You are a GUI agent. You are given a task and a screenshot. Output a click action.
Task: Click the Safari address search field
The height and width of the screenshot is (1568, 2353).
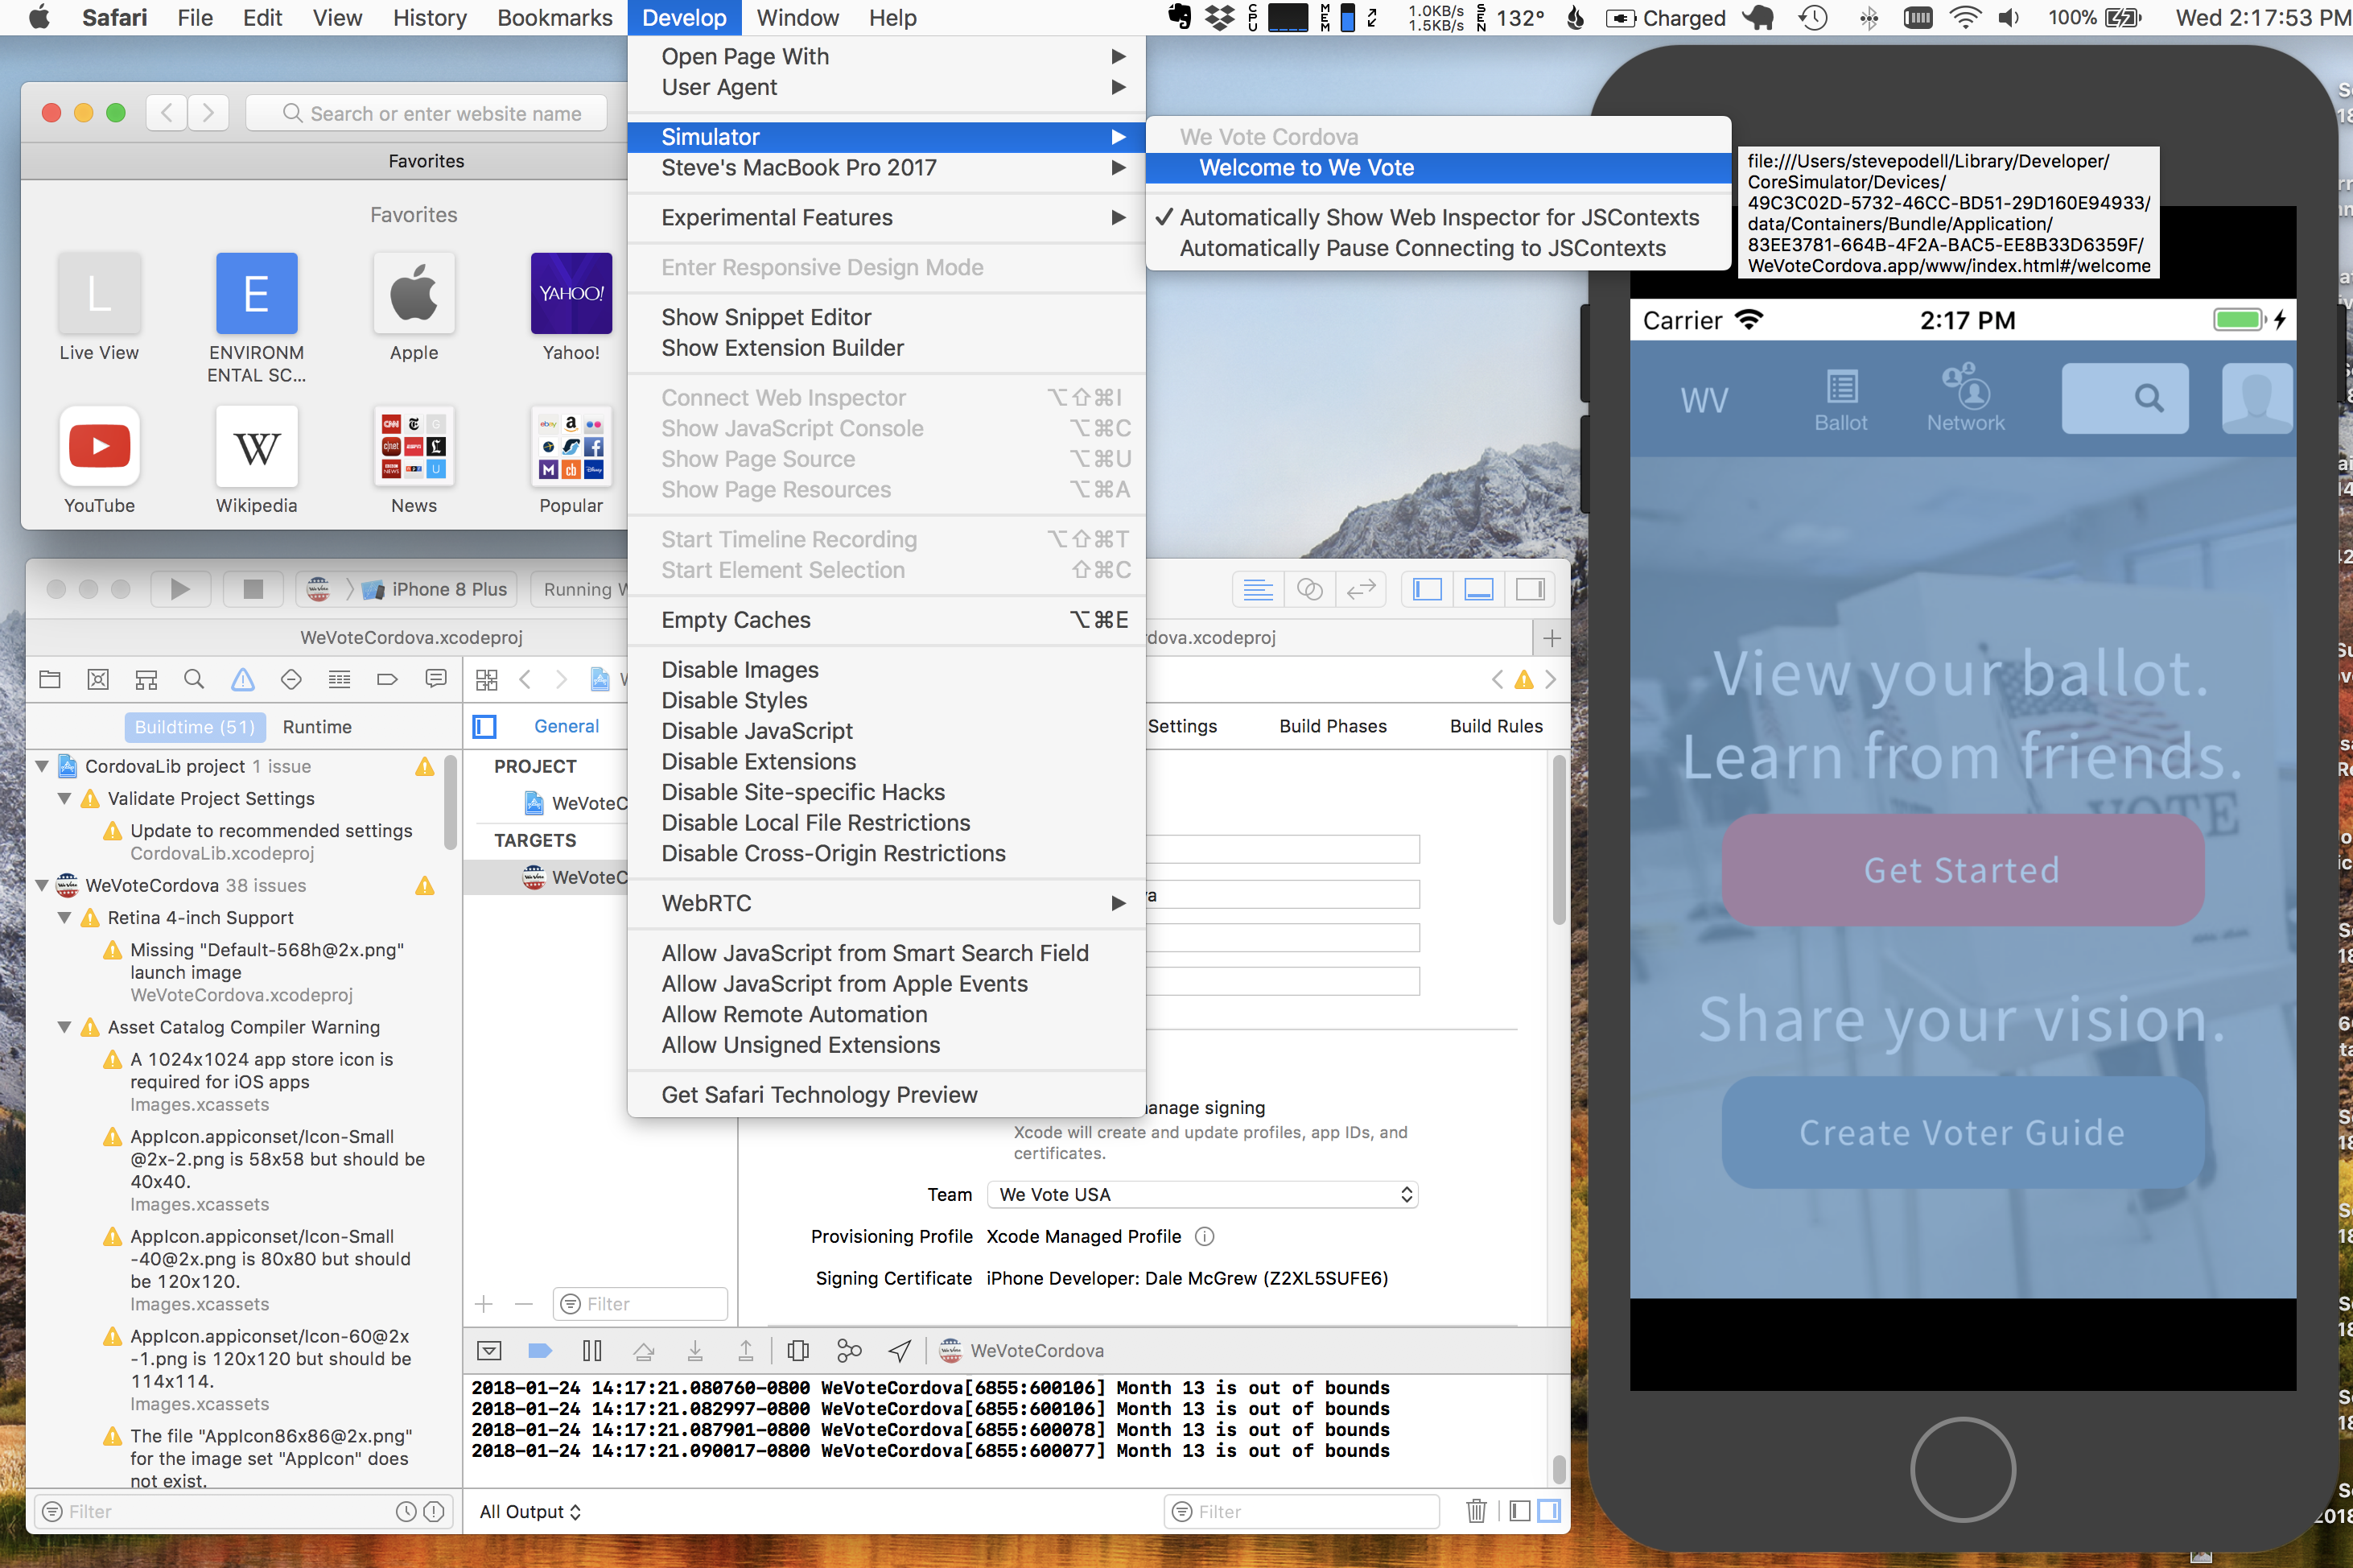click(x=428, y=113)
